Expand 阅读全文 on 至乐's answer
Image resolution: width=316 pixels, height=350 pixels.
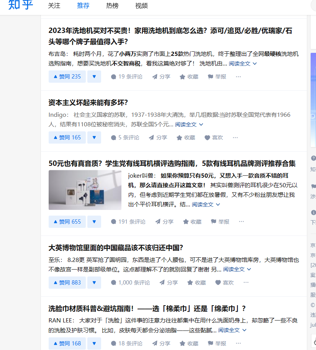click(237, 270)
